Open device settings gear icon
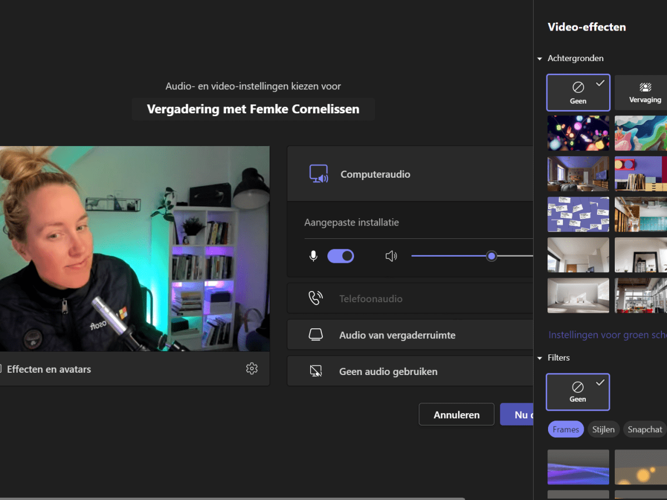Screen dimensions: 667x500 252,368
